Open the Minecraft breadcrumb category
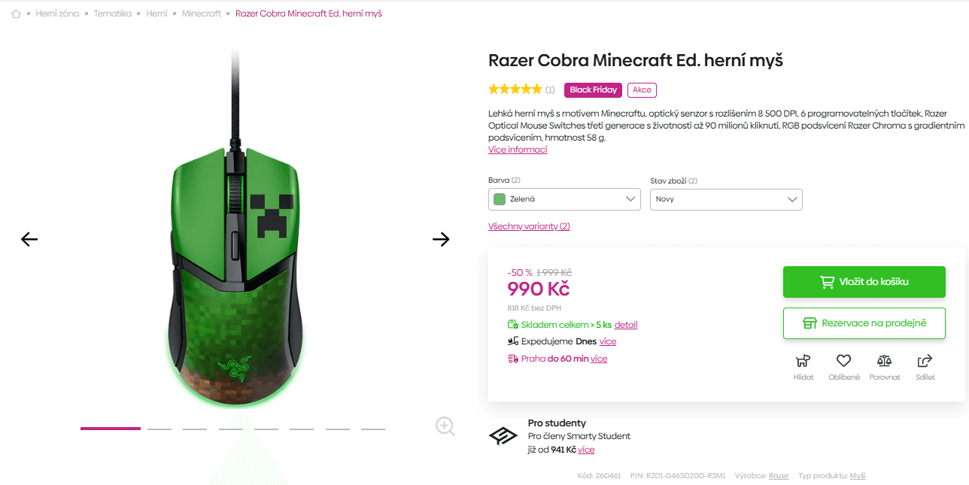The image size is (969, 485). click(x=202, y=13)
